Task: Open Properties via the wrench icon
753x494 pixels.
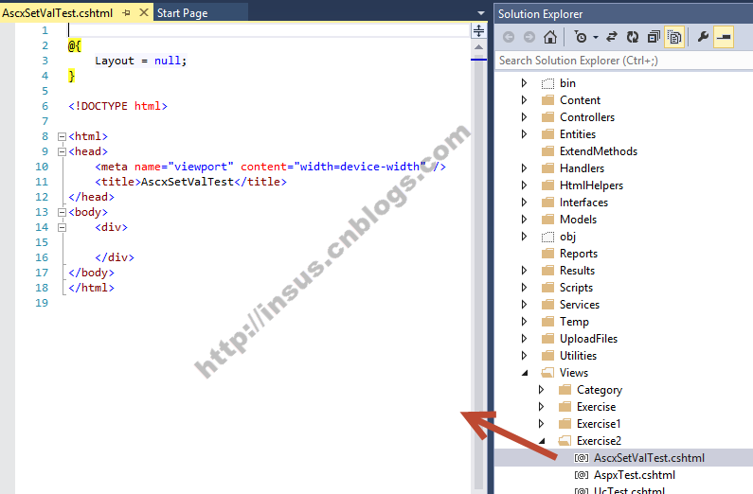Action: pyautogui.click(x=703, y=37)
